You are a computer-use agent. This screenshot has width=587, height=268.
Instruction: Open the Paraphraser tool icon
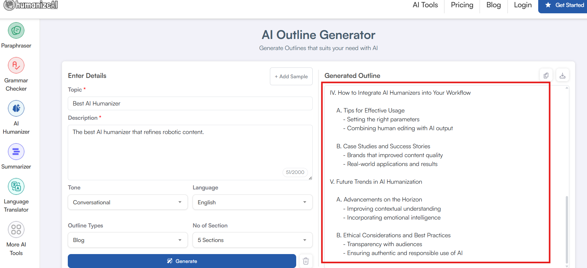coord(16,31)
